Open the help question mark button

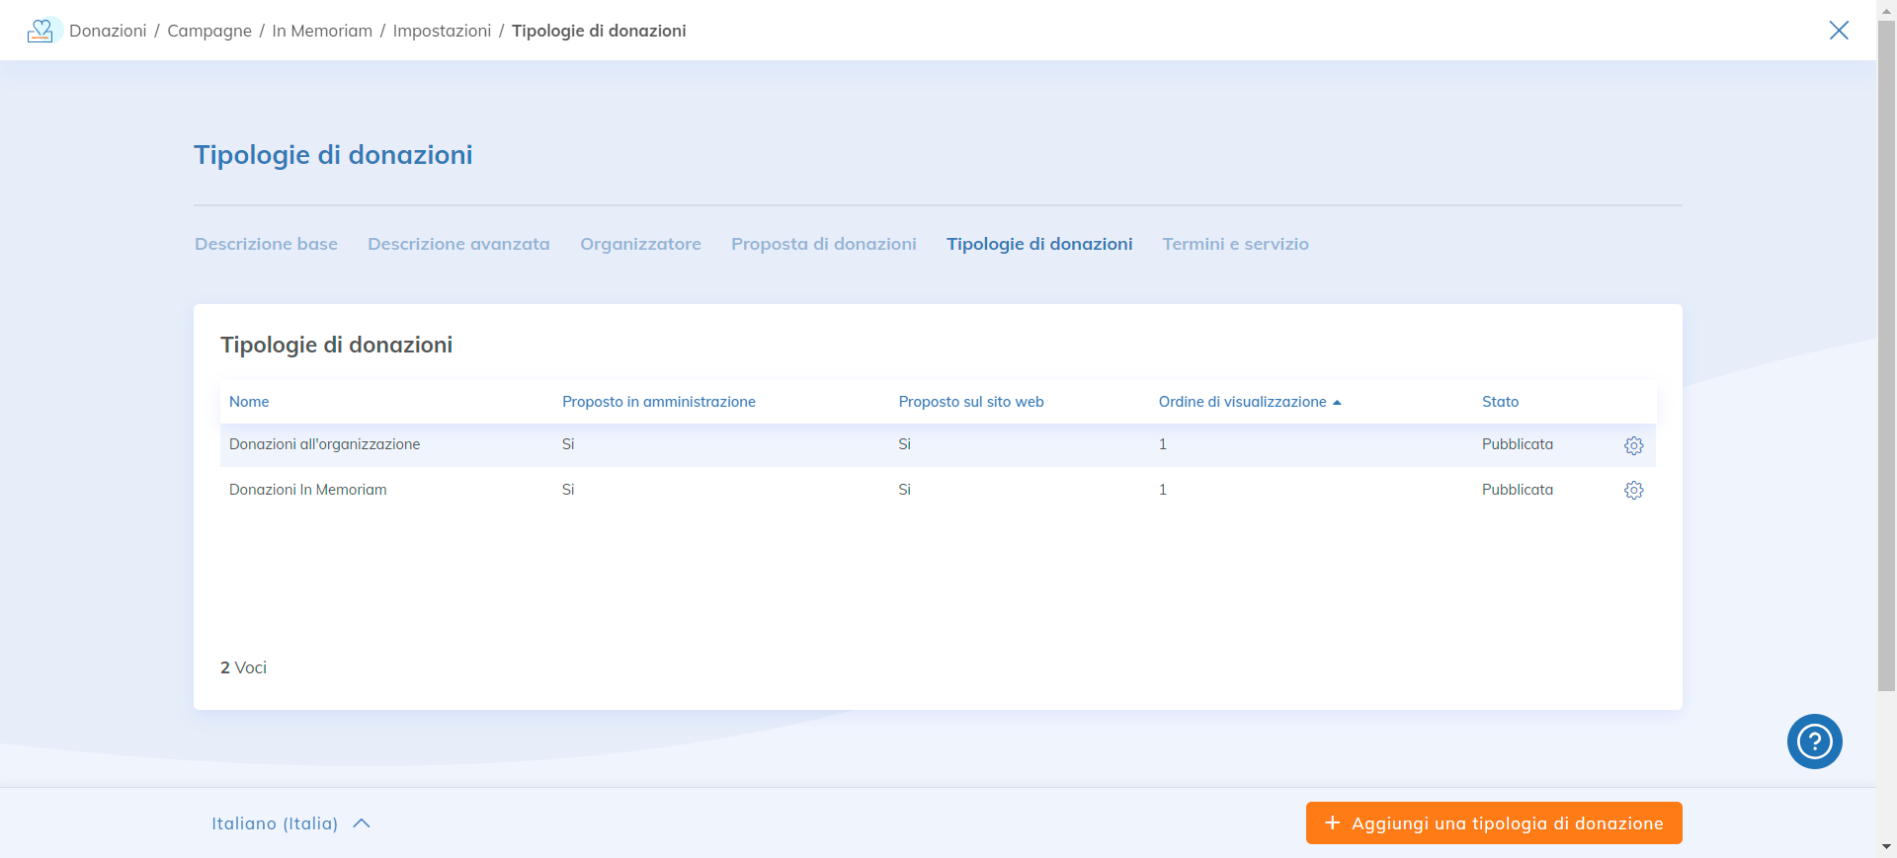point(1814,741)
